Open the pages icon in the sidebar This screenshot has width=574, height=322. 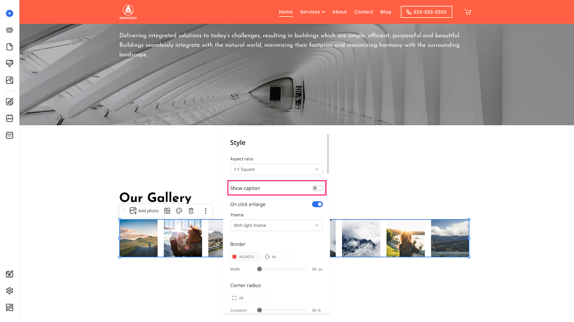pos(10,47)
